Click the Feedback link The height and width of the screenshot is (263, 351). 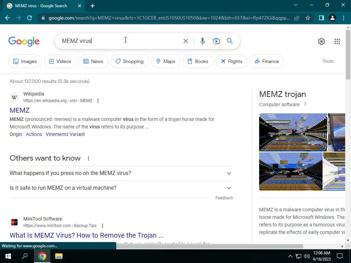224,198
